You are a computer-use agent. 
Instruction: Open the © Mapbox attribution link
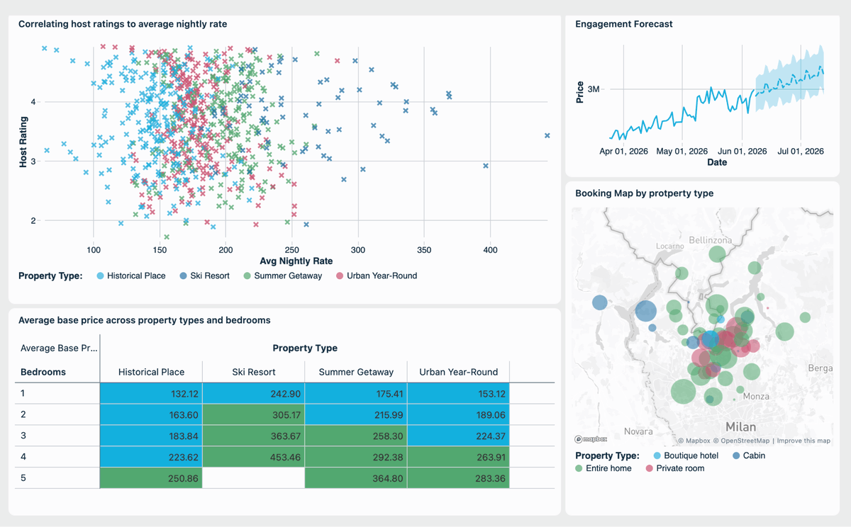(694, 441)
